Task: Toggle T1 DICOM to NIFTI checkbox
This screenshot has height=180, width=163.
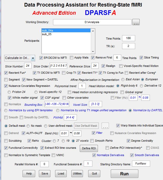Action: coord(34,73)
